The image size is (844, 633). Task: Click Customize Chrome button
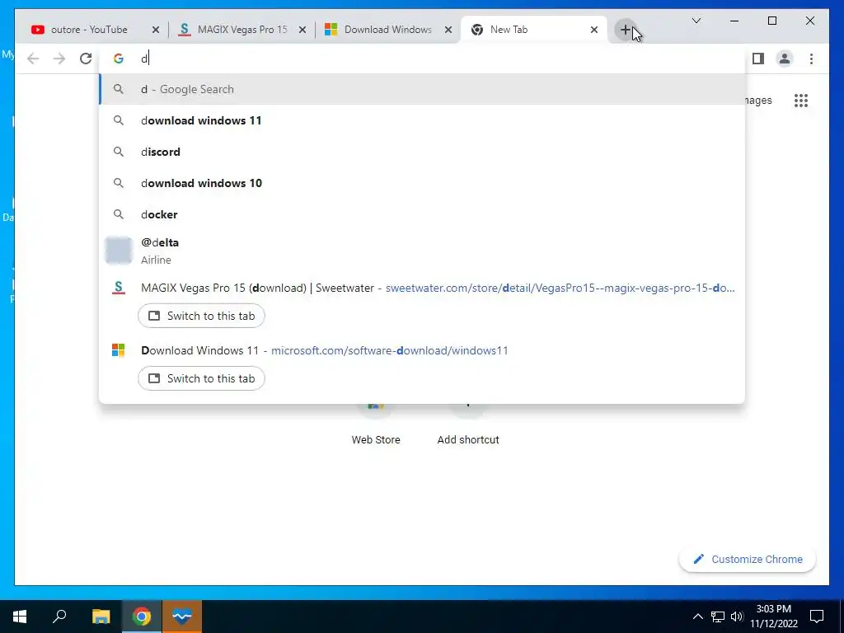pyautogui.click(x=748, y=560)
